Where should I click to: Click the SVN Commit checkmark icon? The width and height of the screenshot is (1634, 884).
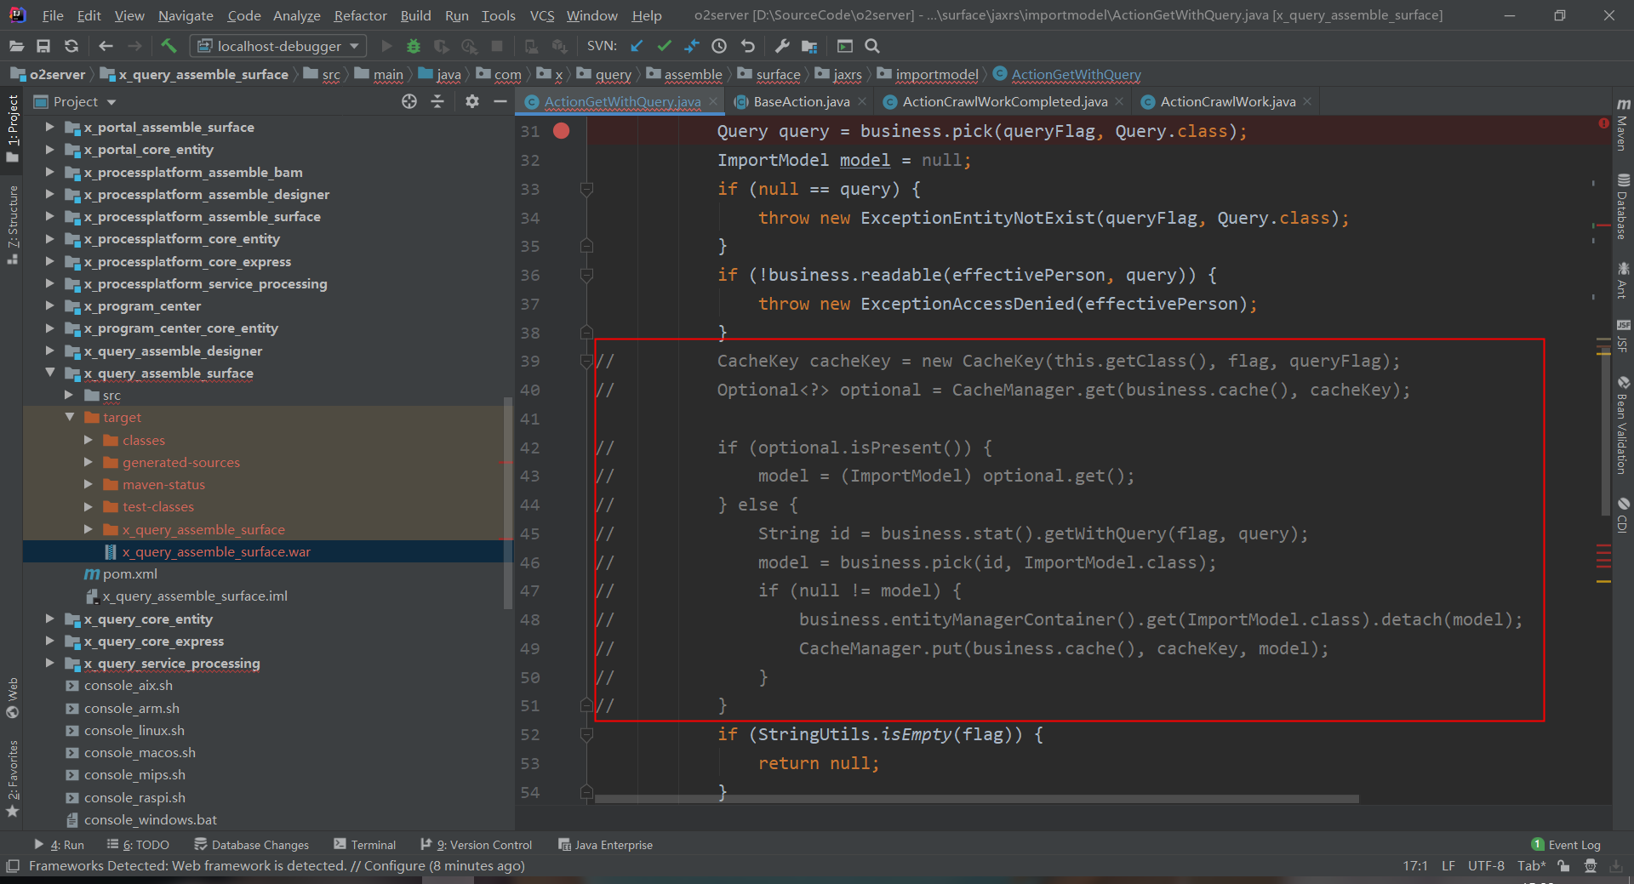pos(665,46)
